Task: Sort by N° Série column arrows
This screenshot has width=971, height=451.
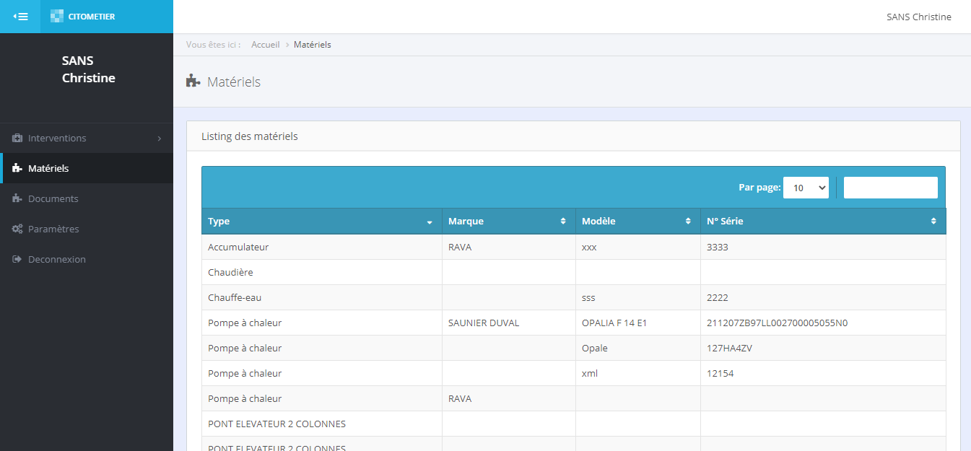Action: [933, 222]
